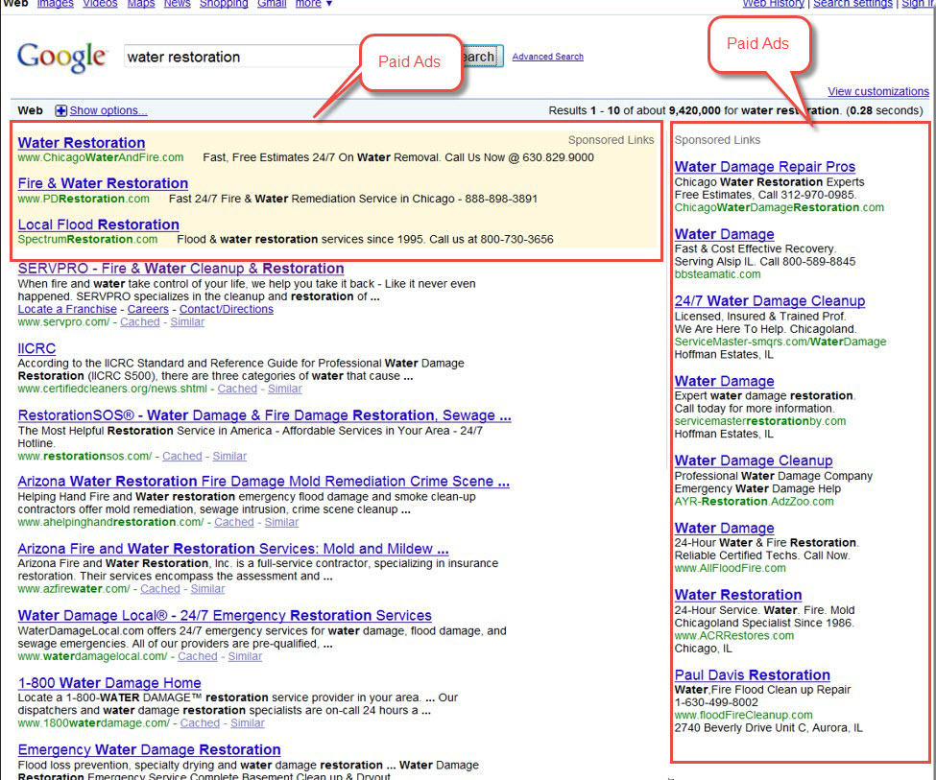Open Similar link for certifiedcleaners.org
Image resolution: width=936 pixels, height=780 pixels.
click(285, 390)
